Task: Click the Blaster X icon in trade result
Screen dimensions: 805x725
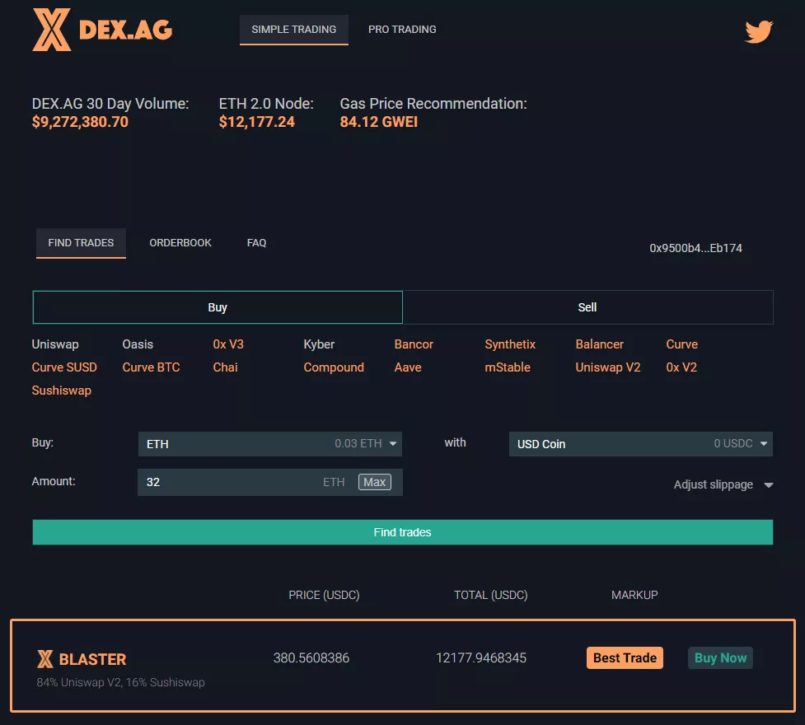Action: 45,657
